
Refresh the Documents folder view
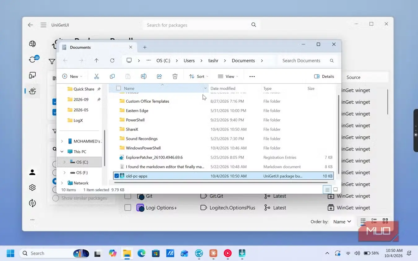[x=112, y=61]
